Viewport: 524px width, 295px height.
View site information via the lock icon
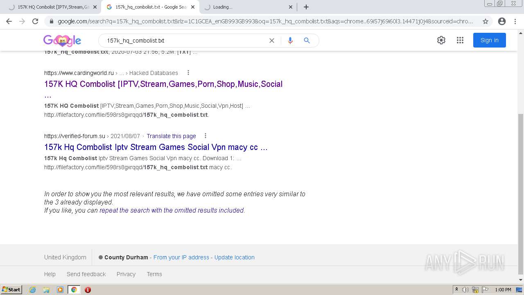click(52, 21)
